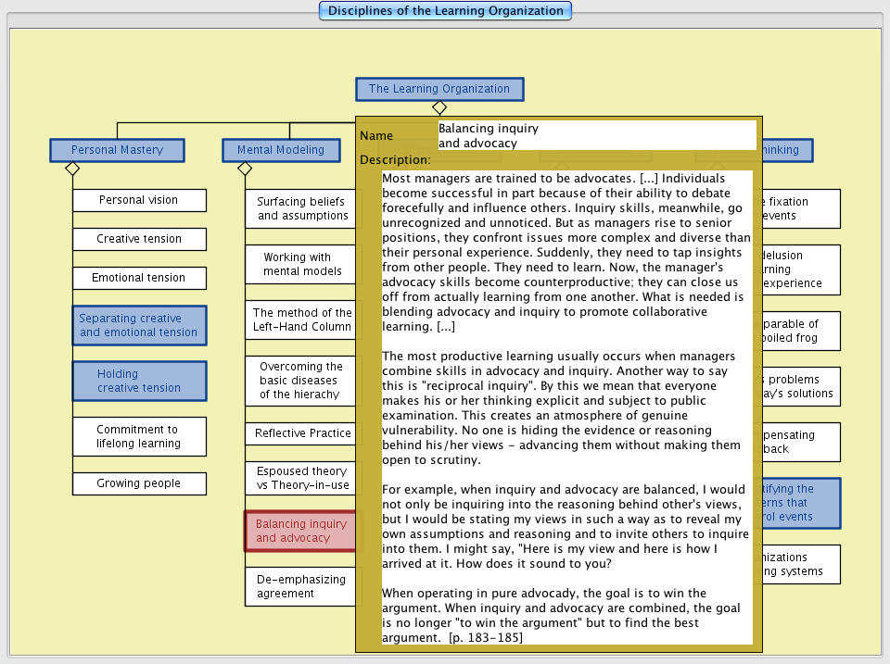
Task: Select the red Balancing inquiry and advocacy node
Action: (299, 531)
